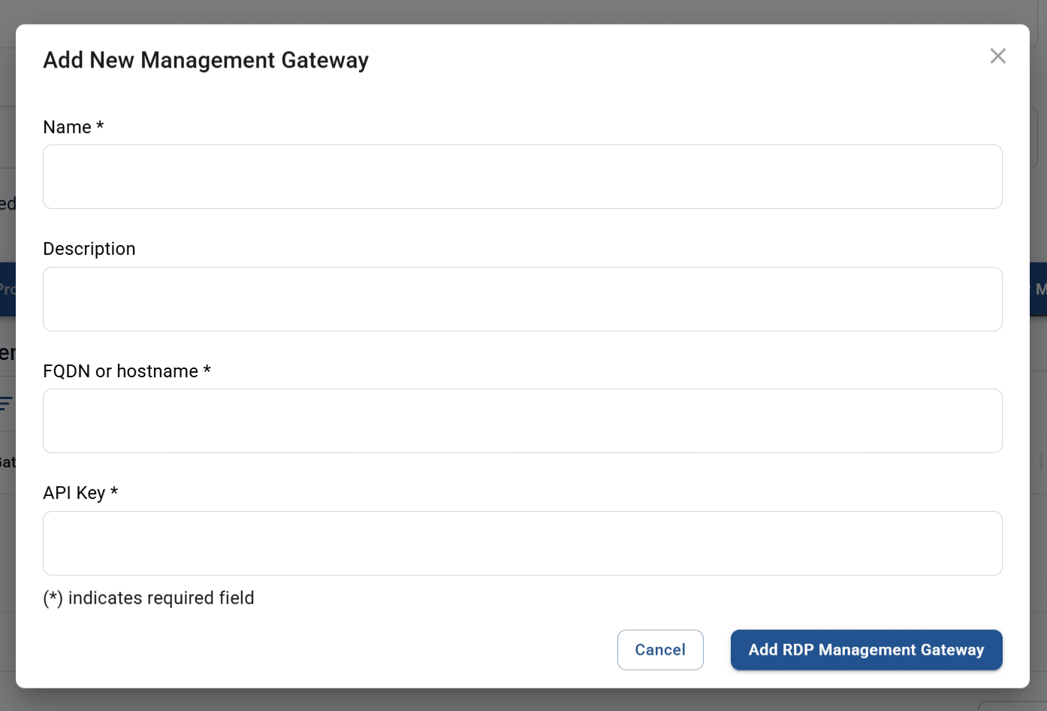Click the asterisk beside API Key label
The width and height of the screenshot is (1047, 711).
click(x=114, y=492)
